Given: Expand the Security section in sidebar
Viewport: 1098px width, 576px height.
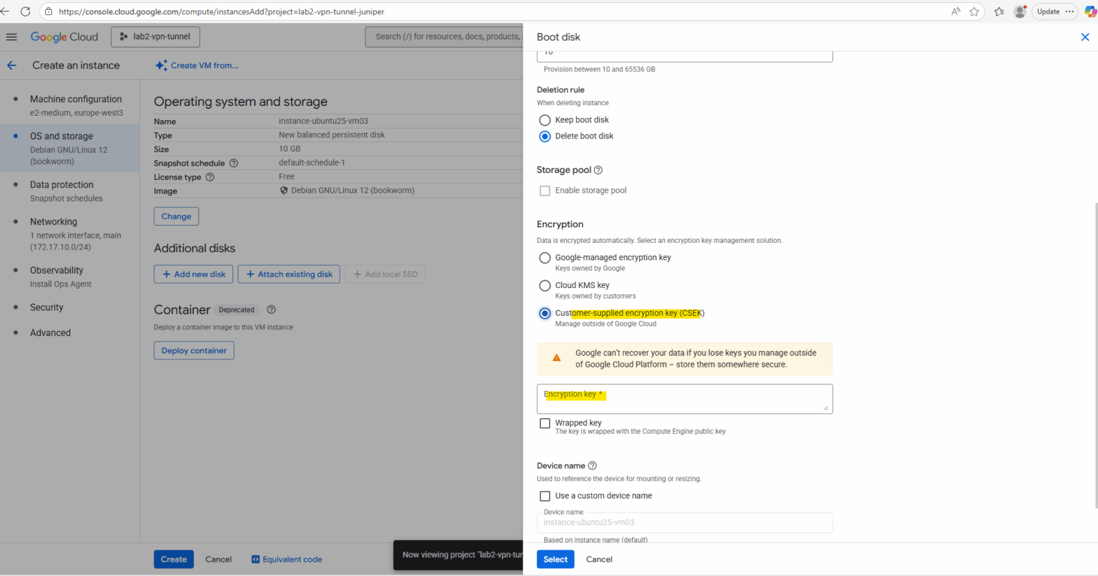Looking at the screenshot, I should (x=46, y=307).
